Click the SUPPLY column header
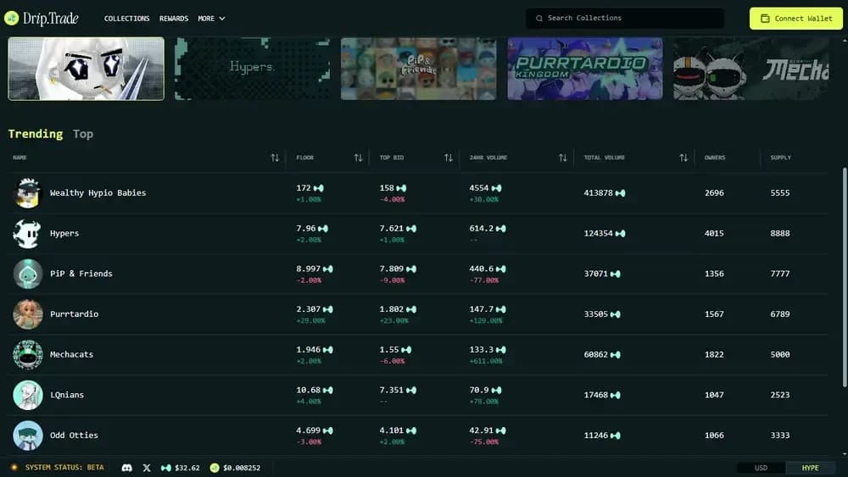 (x=780, y=158)
